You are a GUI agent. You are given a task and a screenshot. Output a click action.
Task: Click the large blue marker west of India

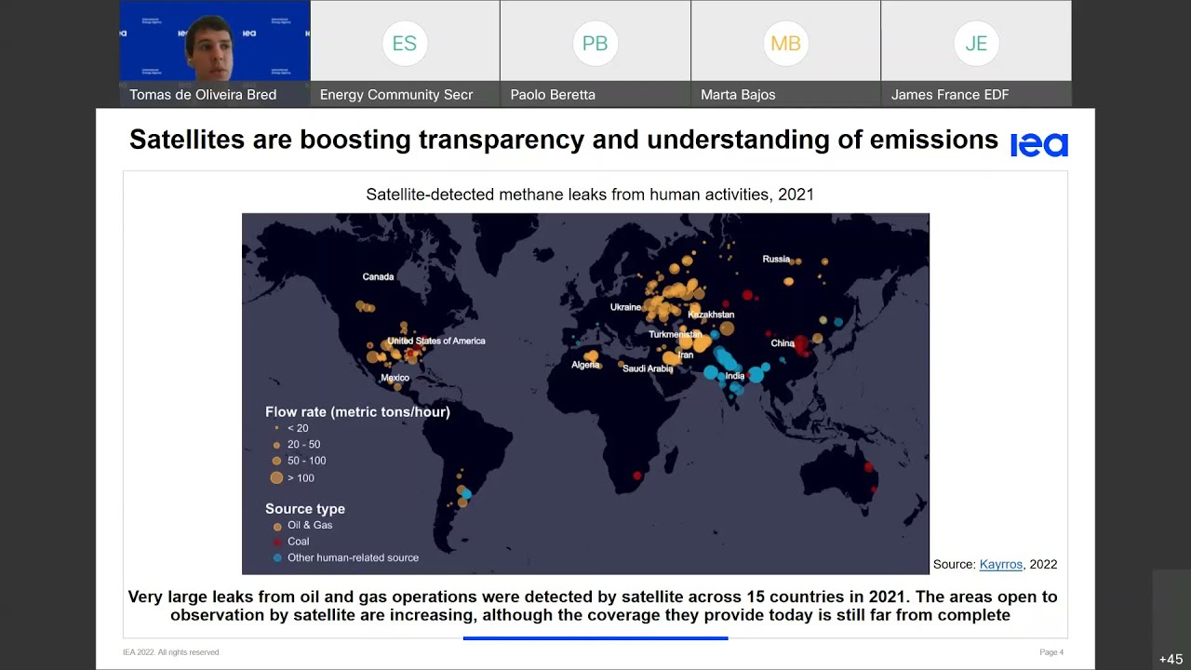(711, 372)
